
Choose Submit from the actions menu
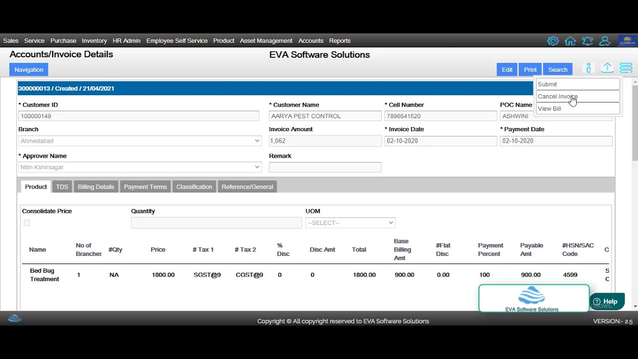click(x=578, y=84)
